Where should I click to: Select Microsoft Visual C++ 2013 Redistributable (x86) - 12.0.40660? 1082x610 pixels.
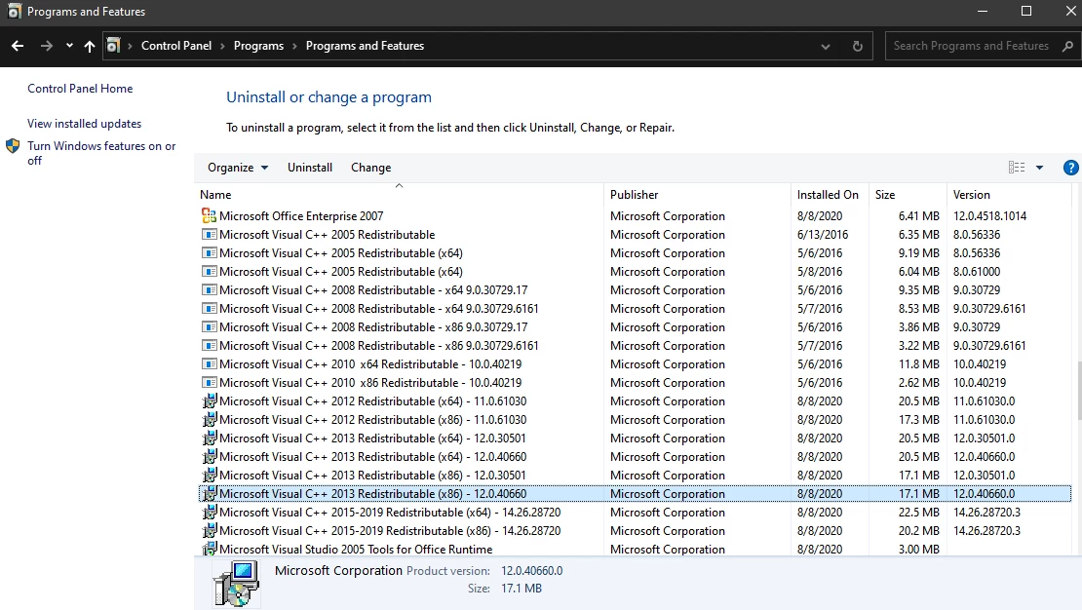click(635, 493)
